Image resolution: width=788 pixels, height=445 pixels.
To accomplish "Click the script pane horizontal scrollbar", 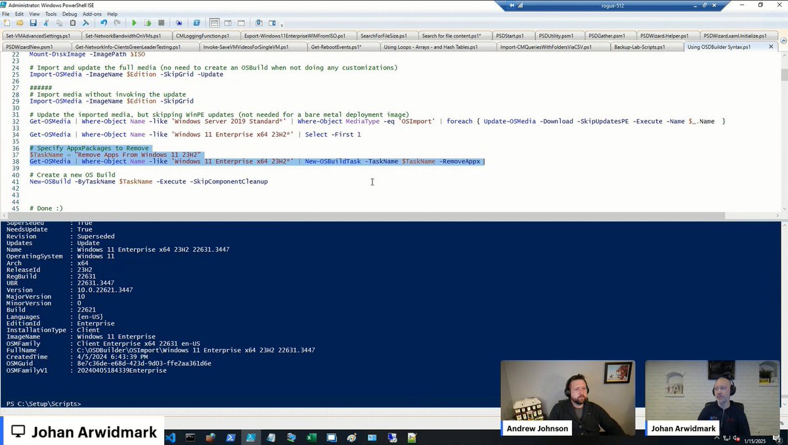I will pos(368,216).
